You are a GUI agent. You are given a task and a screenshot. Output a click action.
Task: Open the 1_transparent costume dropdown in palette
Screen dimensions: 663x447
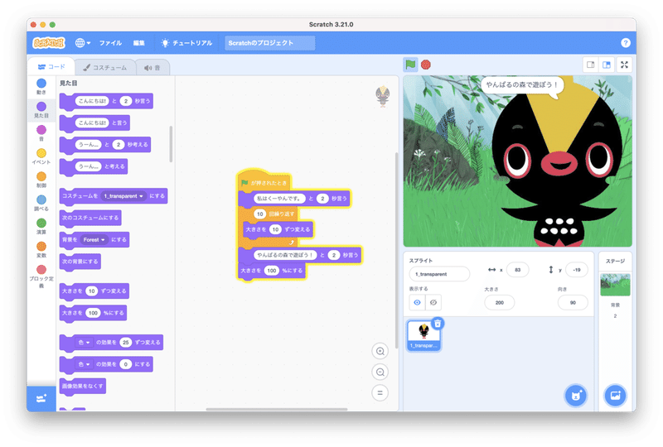coord(123,196)
